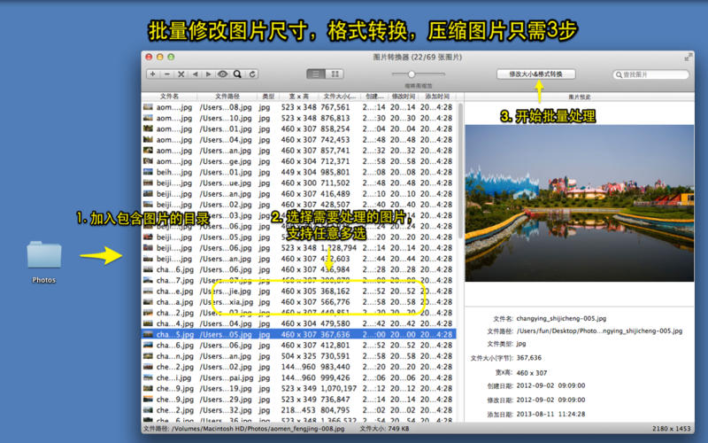Go to next image with right arrow

coord(209,74)
